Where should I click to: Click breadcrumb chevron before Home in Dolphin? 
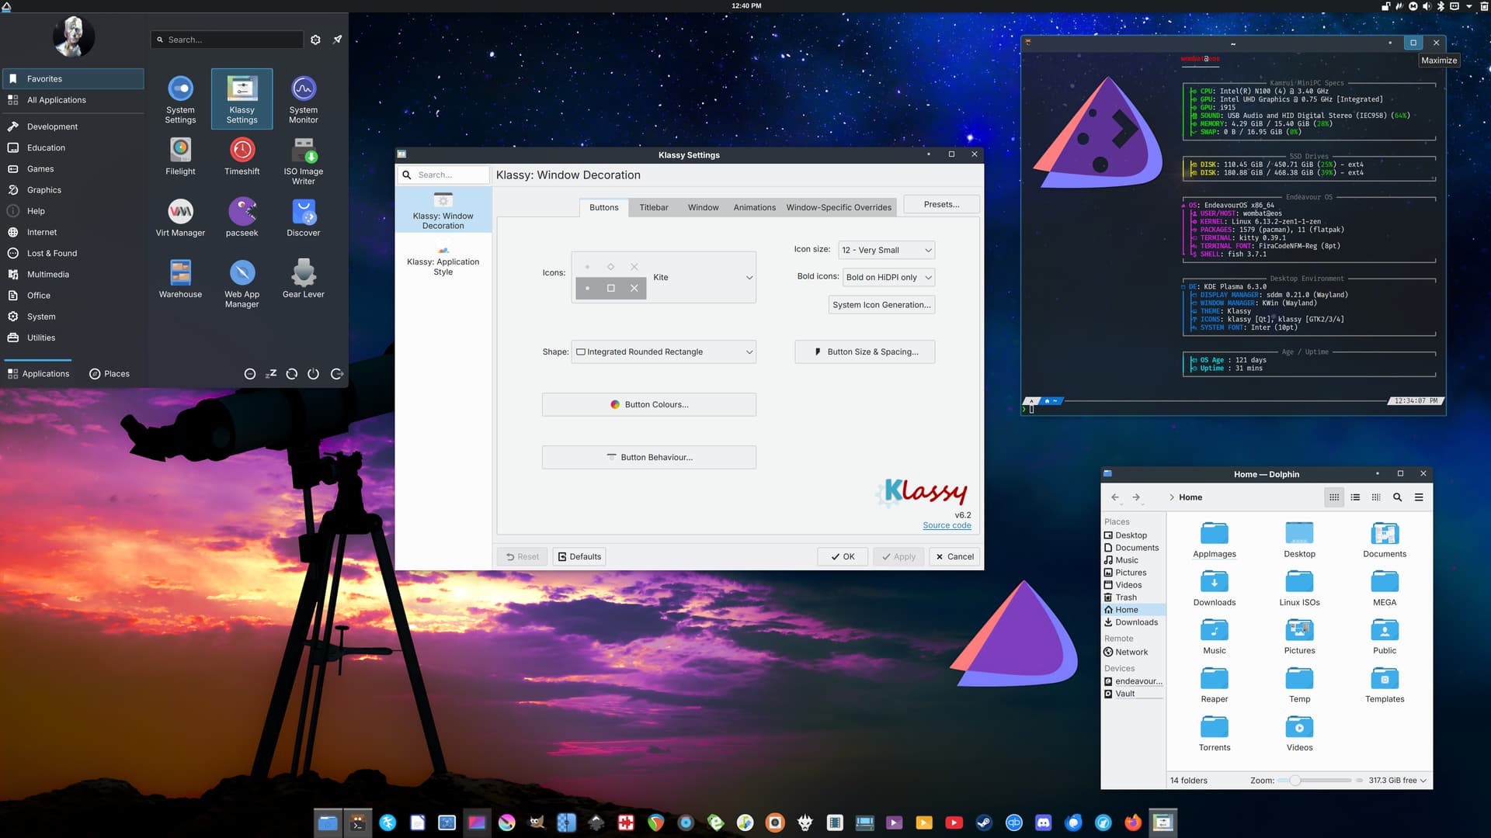click(x=1171, y=497)
